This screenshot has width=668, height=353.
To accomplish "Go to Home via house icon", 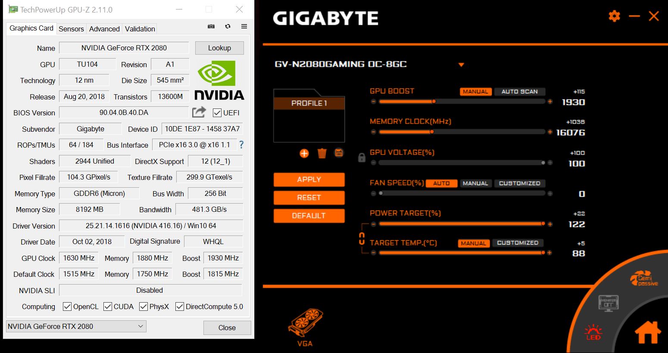I will coord(648,332).
